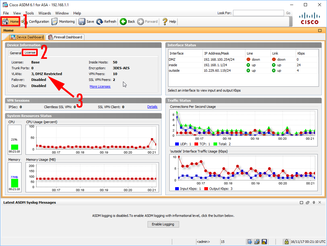Click the Line column header
The width and height of the screenshot is (327, 246).
tap(258, 53)
